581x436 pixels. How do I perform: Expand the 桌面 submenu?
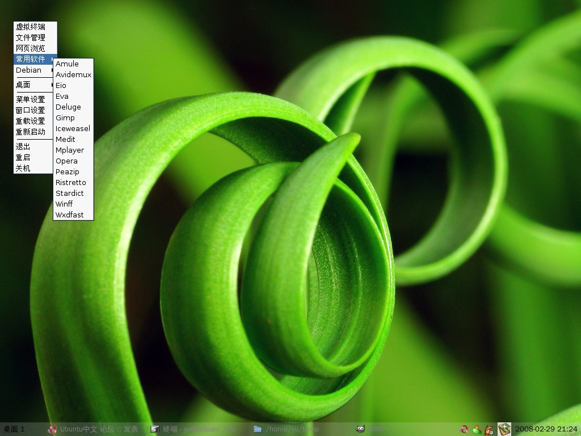click(x=34, y=85)
